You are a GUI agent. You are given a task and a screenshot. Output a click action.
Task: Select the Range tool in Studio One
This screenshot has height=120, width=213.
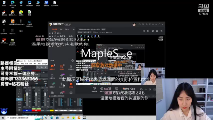(x=42, y=67)
